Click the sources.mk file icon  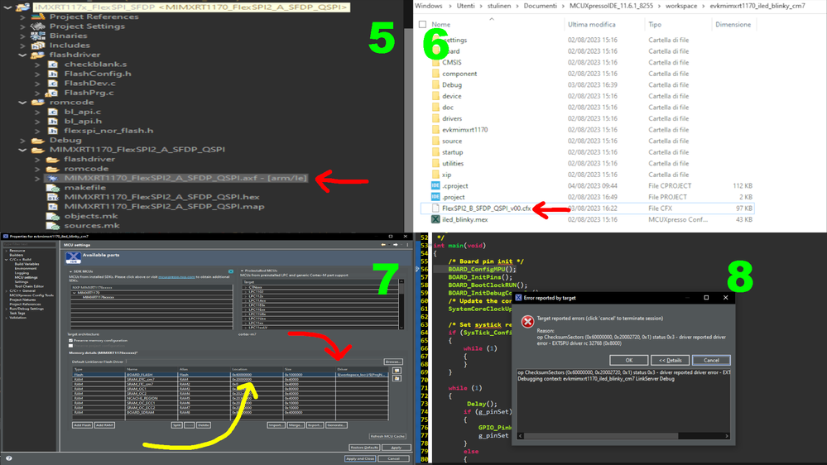[53, 226]
